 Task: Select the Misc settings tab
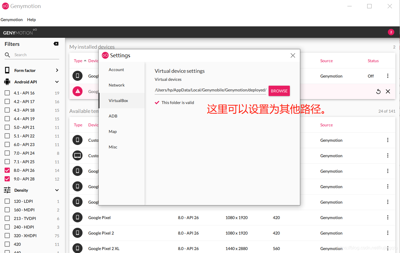(x=122, y=147)
